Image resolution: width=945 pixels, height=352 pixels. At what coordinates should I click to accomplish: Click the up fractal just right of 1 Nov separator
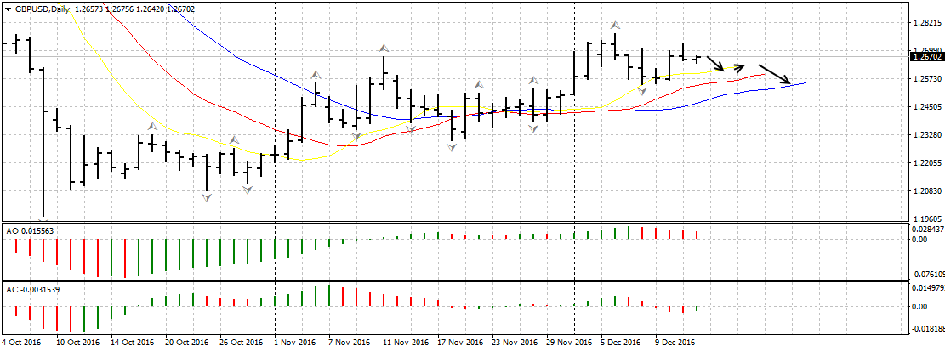click(316, 75)
